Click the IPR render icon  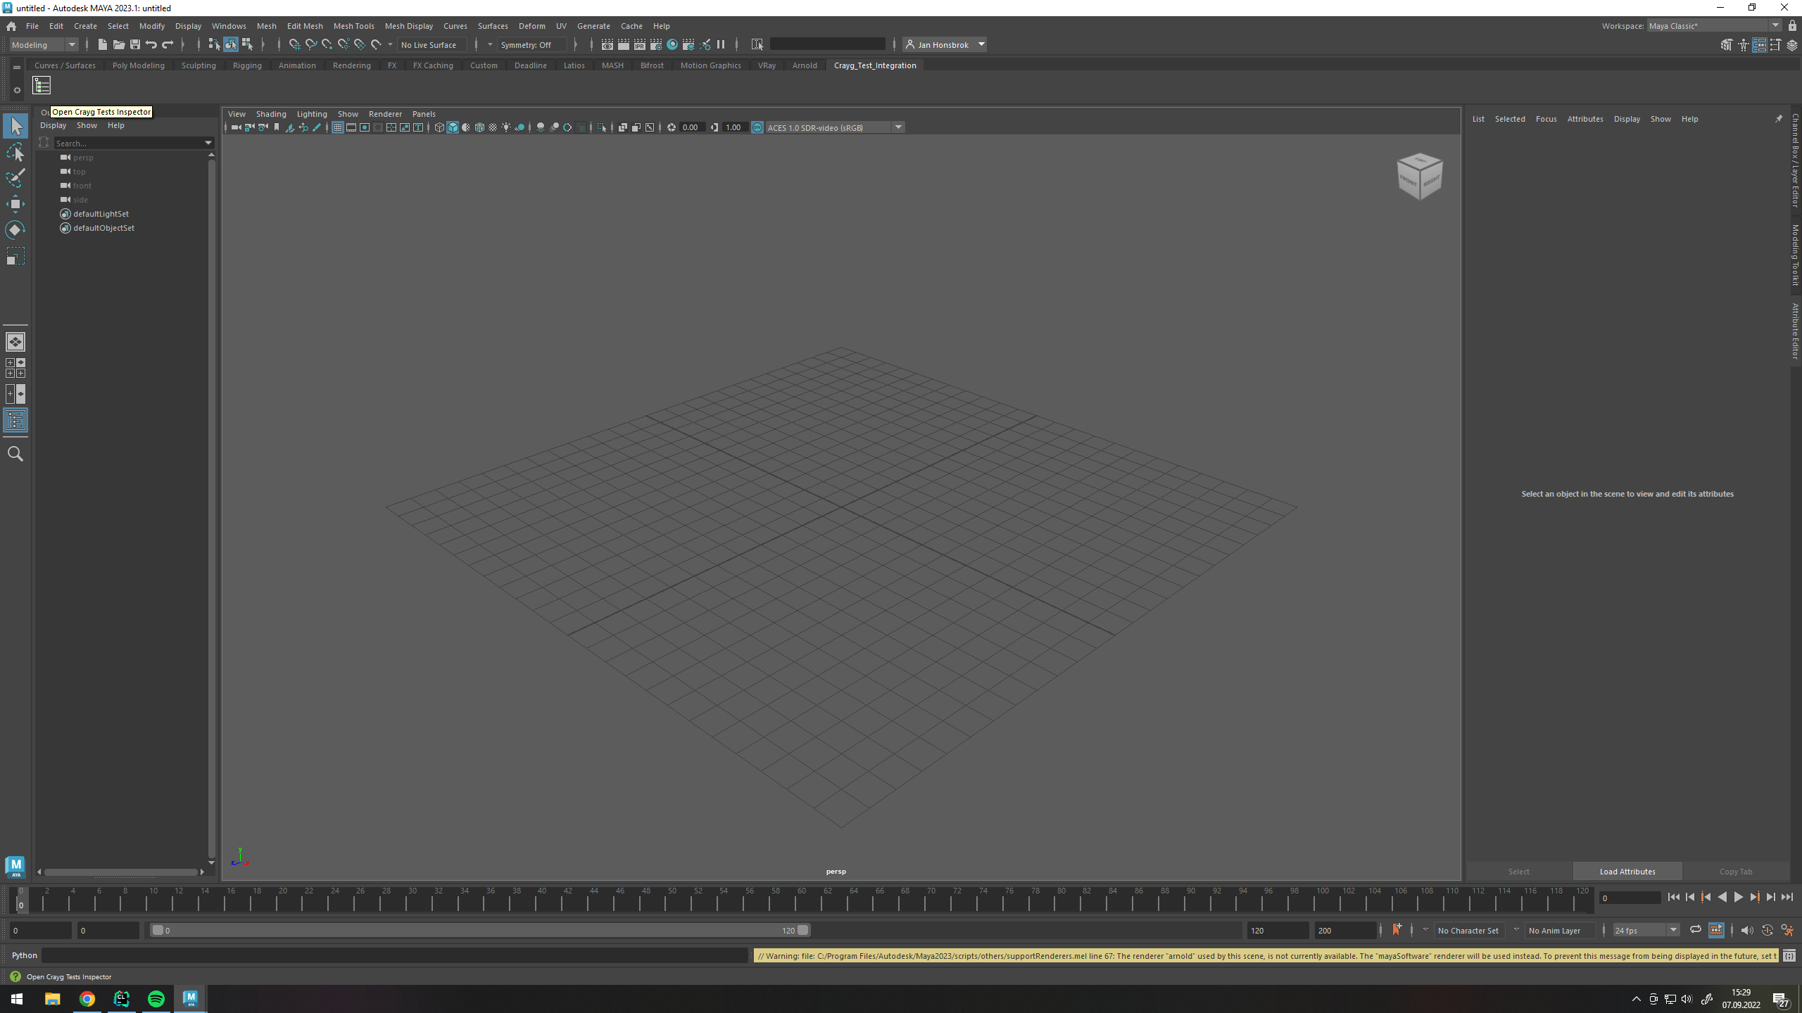tap(639, 45)
